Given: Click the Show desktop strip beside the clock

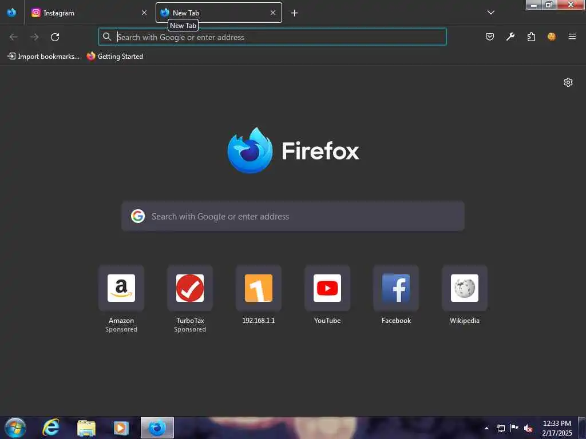Looking at the screenshot, I should 582,428.
